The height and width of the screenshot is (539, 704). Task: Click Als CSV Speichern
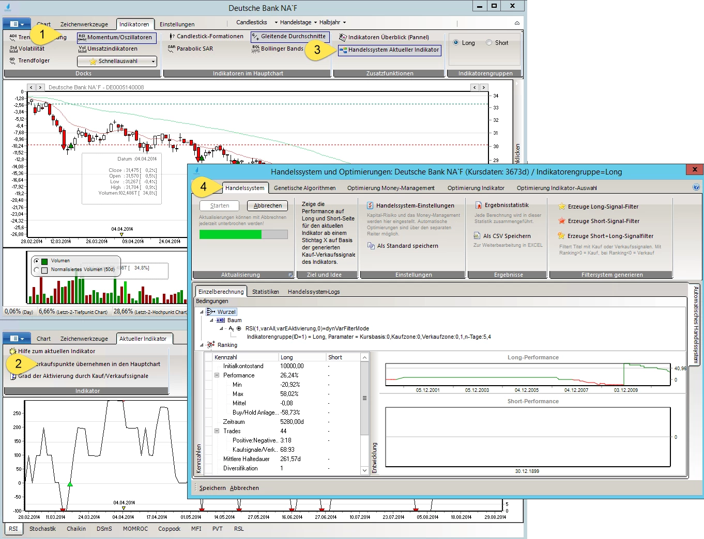502,236
